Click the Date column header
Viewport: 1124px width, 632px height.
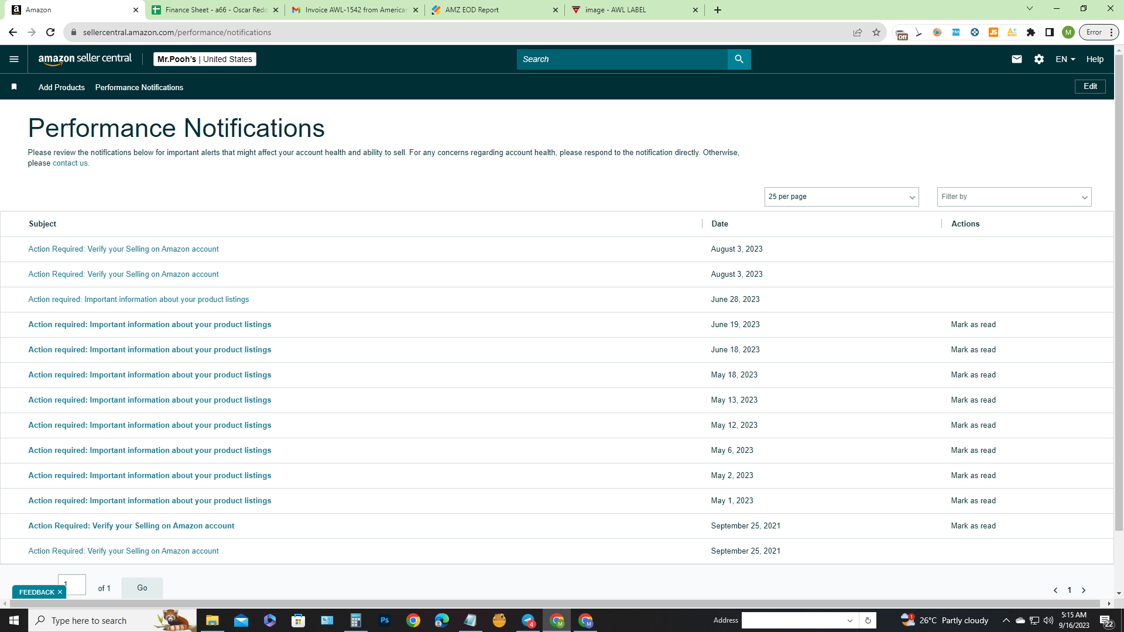pyautogui.click(x=719, y=224)
